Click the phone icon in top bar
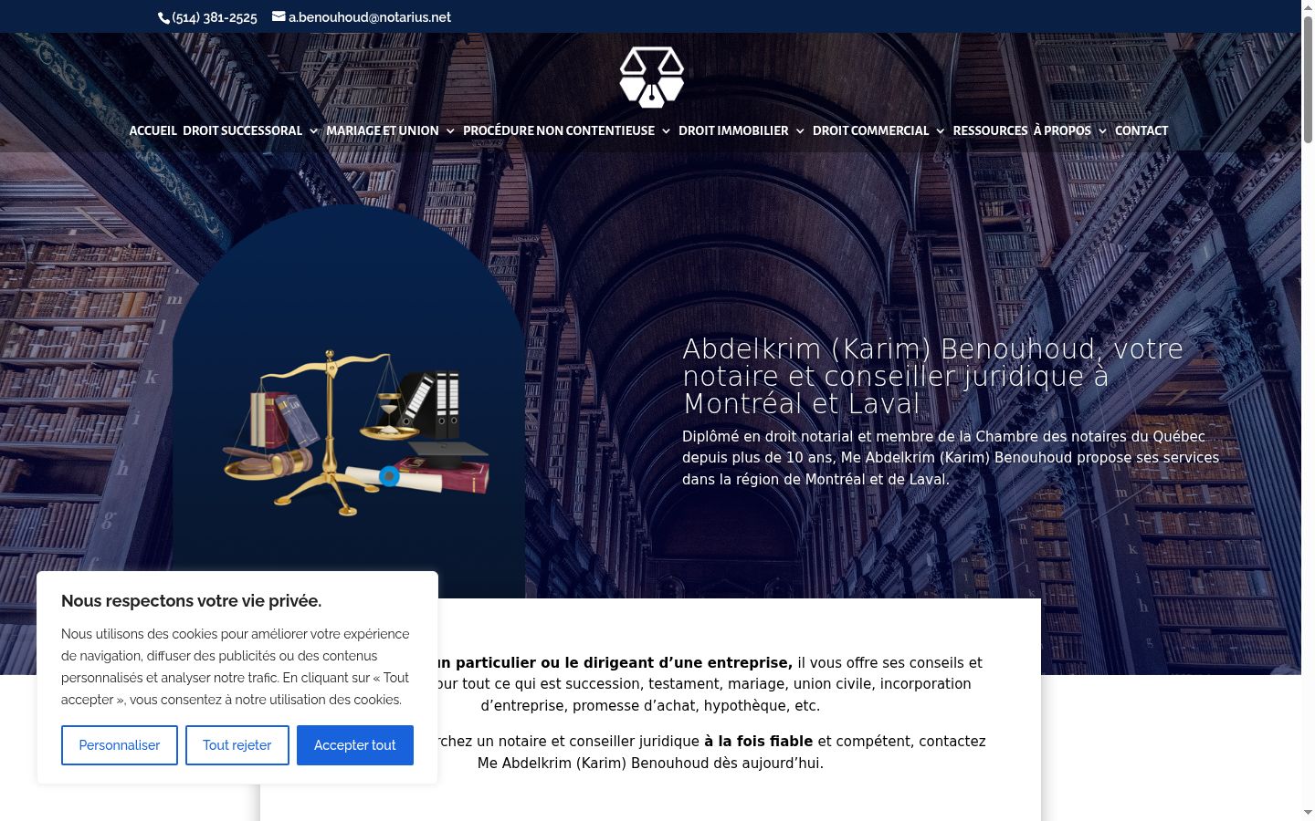 (x=164, y=17)
